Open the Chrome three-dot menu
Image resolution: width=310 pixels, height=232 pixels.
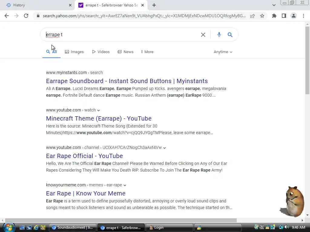pyautogui.click(x=303, y=16)
